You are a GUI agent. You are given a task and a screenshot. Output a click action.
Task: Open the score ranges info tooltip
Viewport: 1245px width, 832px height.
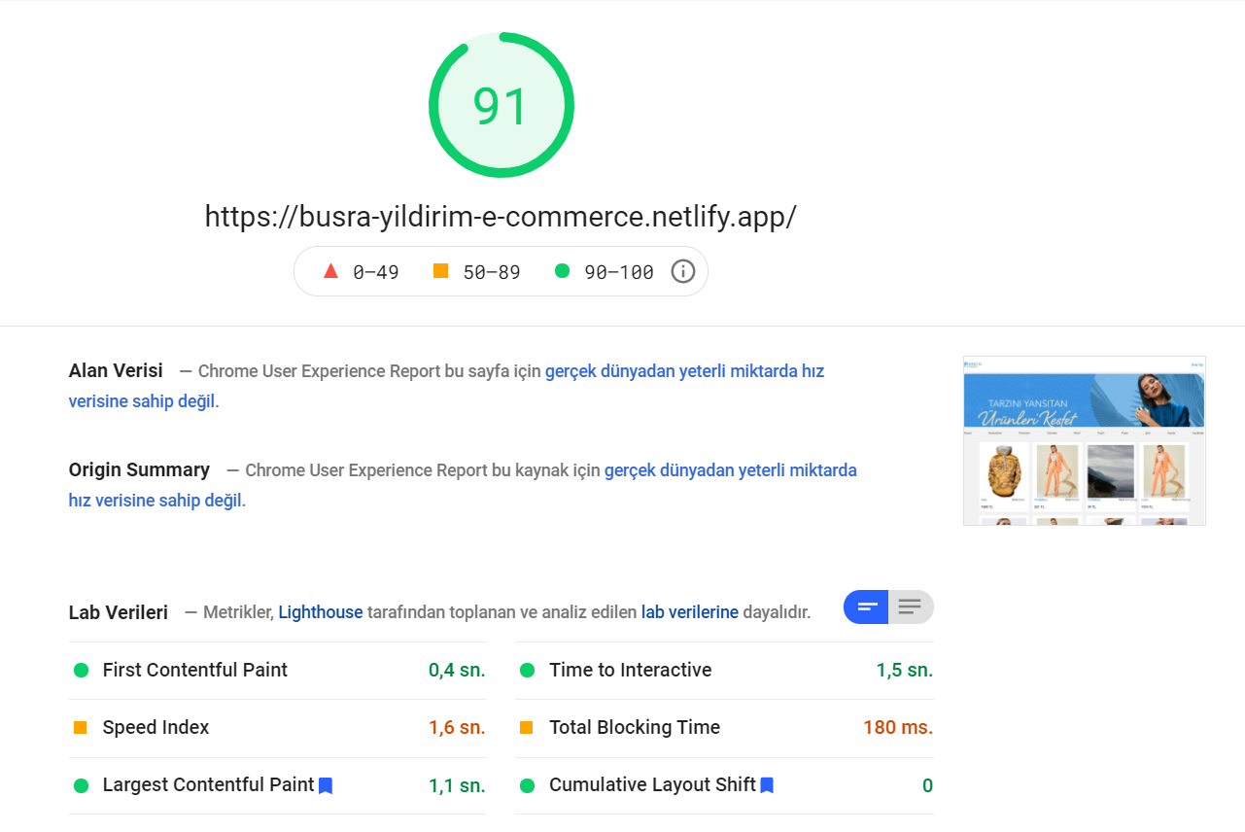[683, 271]
